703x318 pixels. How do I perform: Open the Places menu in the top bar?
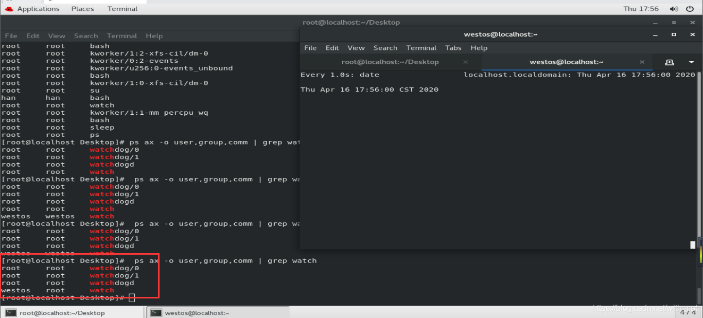coord(83,9)
